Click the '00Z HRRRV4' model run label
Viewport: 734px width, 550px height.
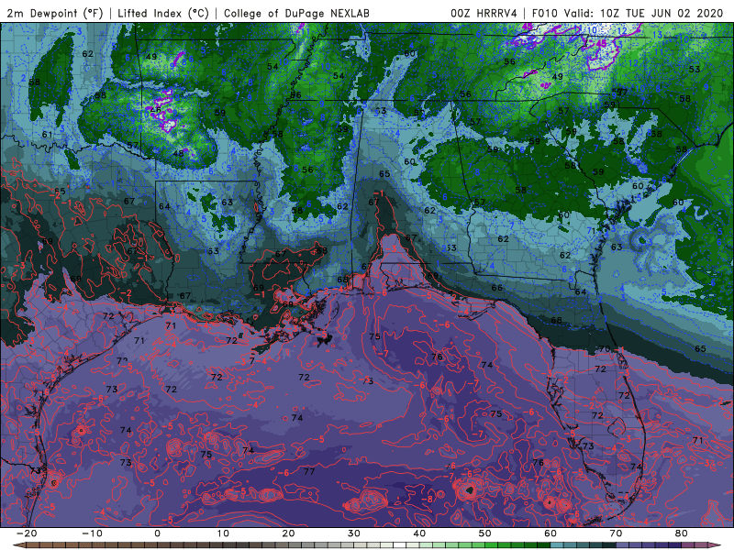484,13
